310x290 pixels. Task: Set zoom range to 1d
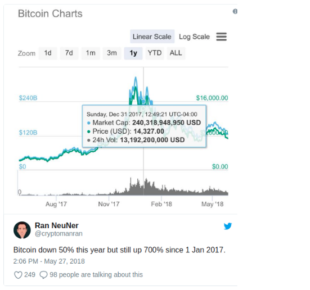tap(48, 53)
